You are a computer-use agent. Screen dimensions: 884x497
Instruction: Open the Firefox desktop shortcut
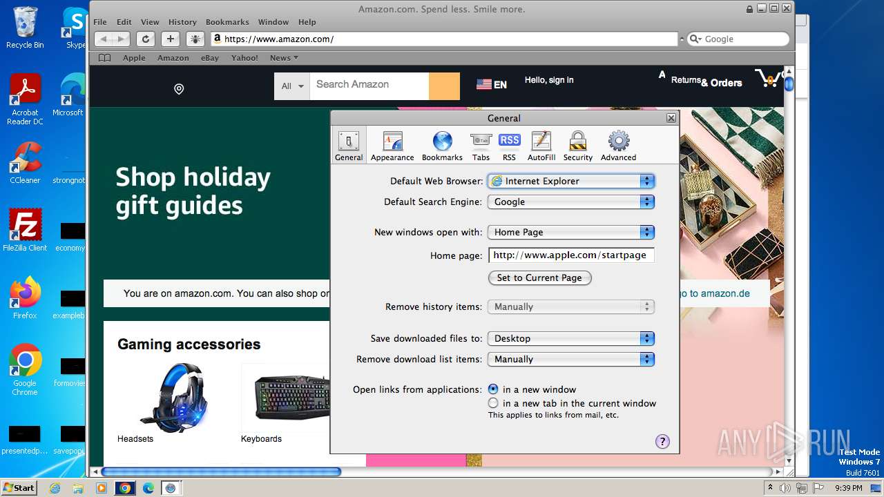pos(25,298)
